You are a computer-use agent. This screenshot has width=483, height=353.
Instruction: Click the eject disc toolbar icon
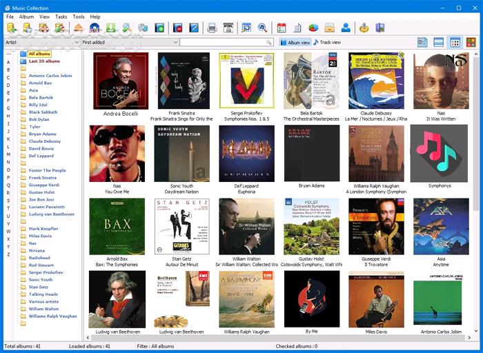(78, 28)
